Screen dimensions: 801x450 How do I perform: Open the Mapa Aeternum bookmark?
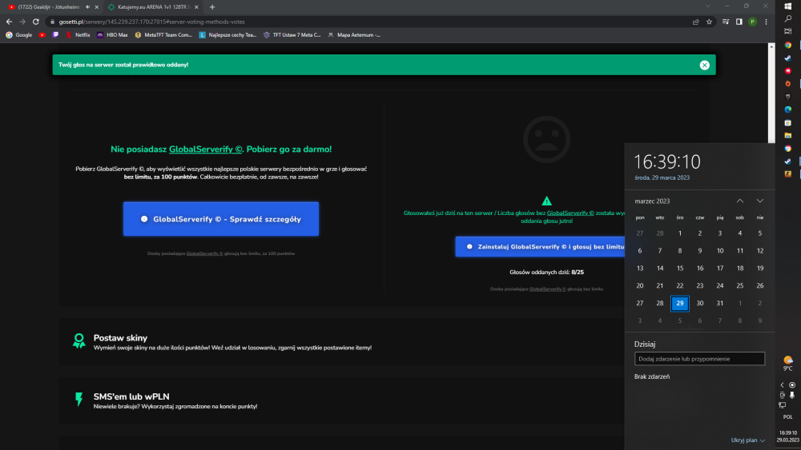[x=354, y=35]
